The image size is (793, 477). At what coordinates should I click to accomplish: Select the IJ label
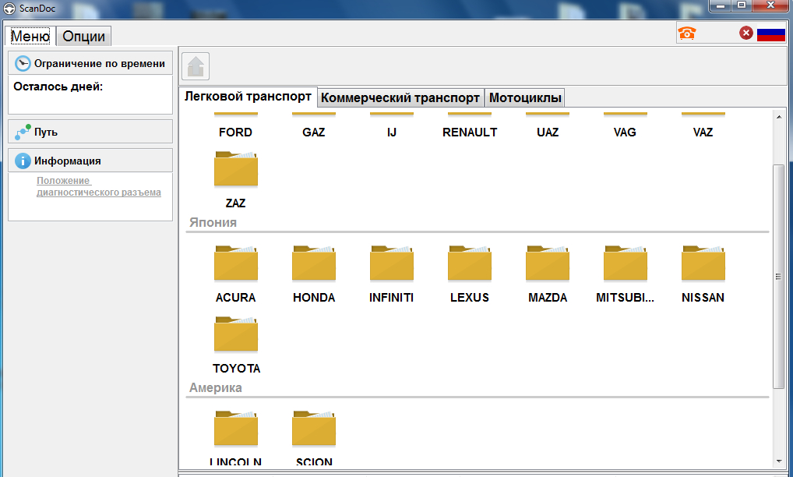coord(392,132)
